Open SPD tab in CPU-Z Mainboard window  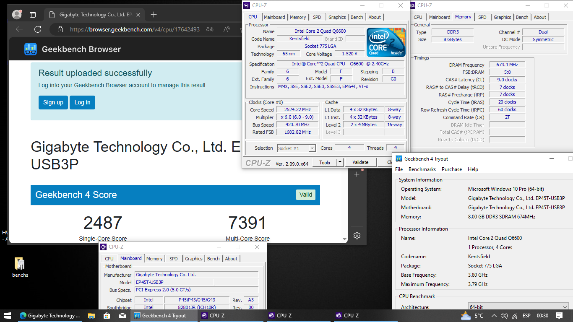(x=174, y=259)
